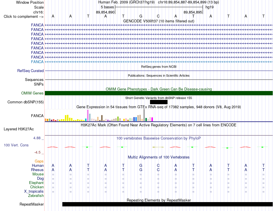Click the 'Chicken' alignment species label
Image resolution: width=273 pixels, height=211 pixels.
(x=37, y=187)
